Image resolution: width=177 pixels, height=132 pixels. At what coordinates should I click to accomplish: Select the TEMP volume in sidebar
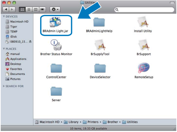coord(12,32)
